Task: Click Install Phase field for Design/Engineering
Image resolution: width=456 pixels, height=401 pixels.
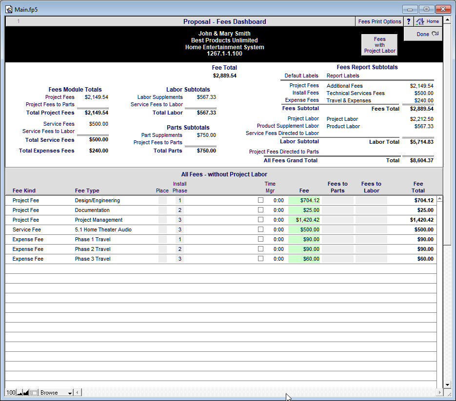Action: pyautogui.click(x=180, y=201)
